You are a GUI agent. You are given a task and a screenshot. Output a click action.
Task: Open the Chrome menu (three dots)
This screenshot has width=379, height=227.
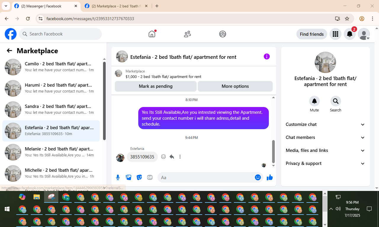(x=372, y=19)
